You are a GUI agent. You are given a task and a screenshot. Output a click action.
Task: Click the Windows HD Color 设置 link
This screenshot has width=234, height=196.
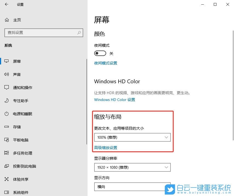(114, 100)
